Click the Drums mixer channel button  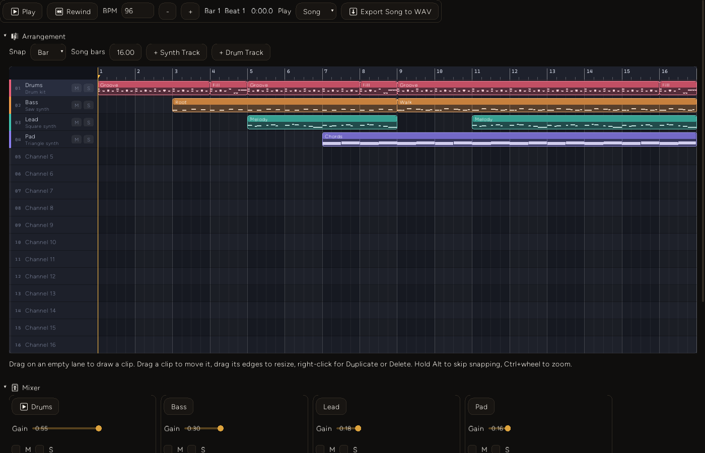tap(35, 407)
